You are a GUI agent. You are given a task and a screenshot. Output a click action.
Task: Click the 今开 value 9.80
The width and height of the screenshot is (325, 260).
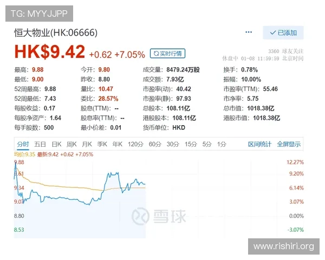click(x=104, y=69)
